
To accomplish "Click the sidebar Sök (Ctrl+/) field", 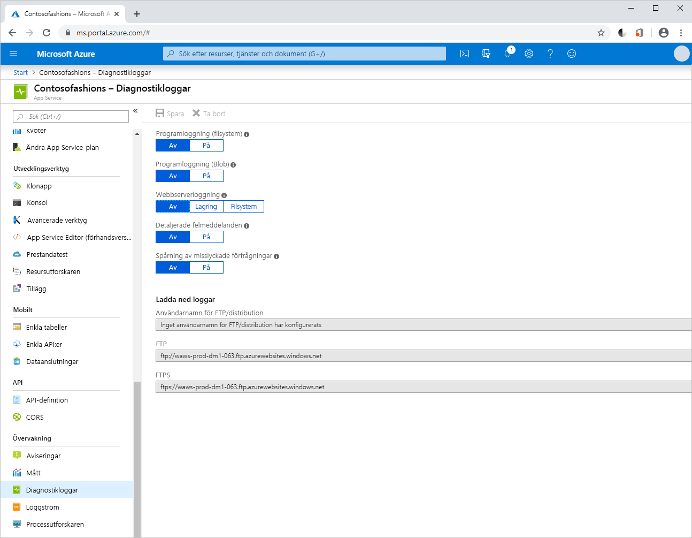I will click(x=71, y=117).
